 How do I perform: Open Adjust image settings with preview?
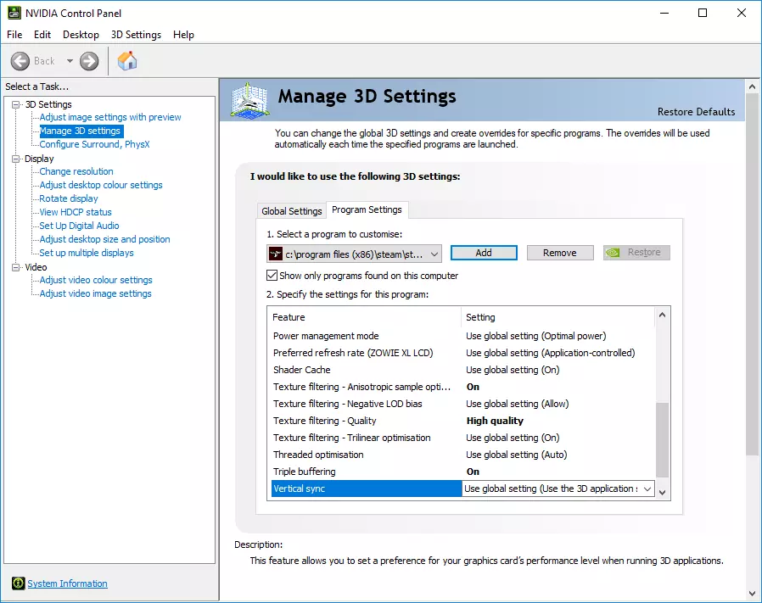click(x=110, y=117)
